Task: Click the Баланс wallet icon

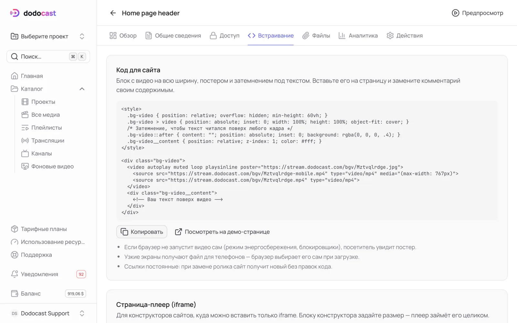Action: tap(15, 294)
